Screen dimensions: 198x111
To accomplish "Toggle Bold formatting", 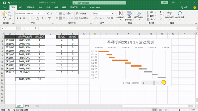I will click(x=17, y=18).
